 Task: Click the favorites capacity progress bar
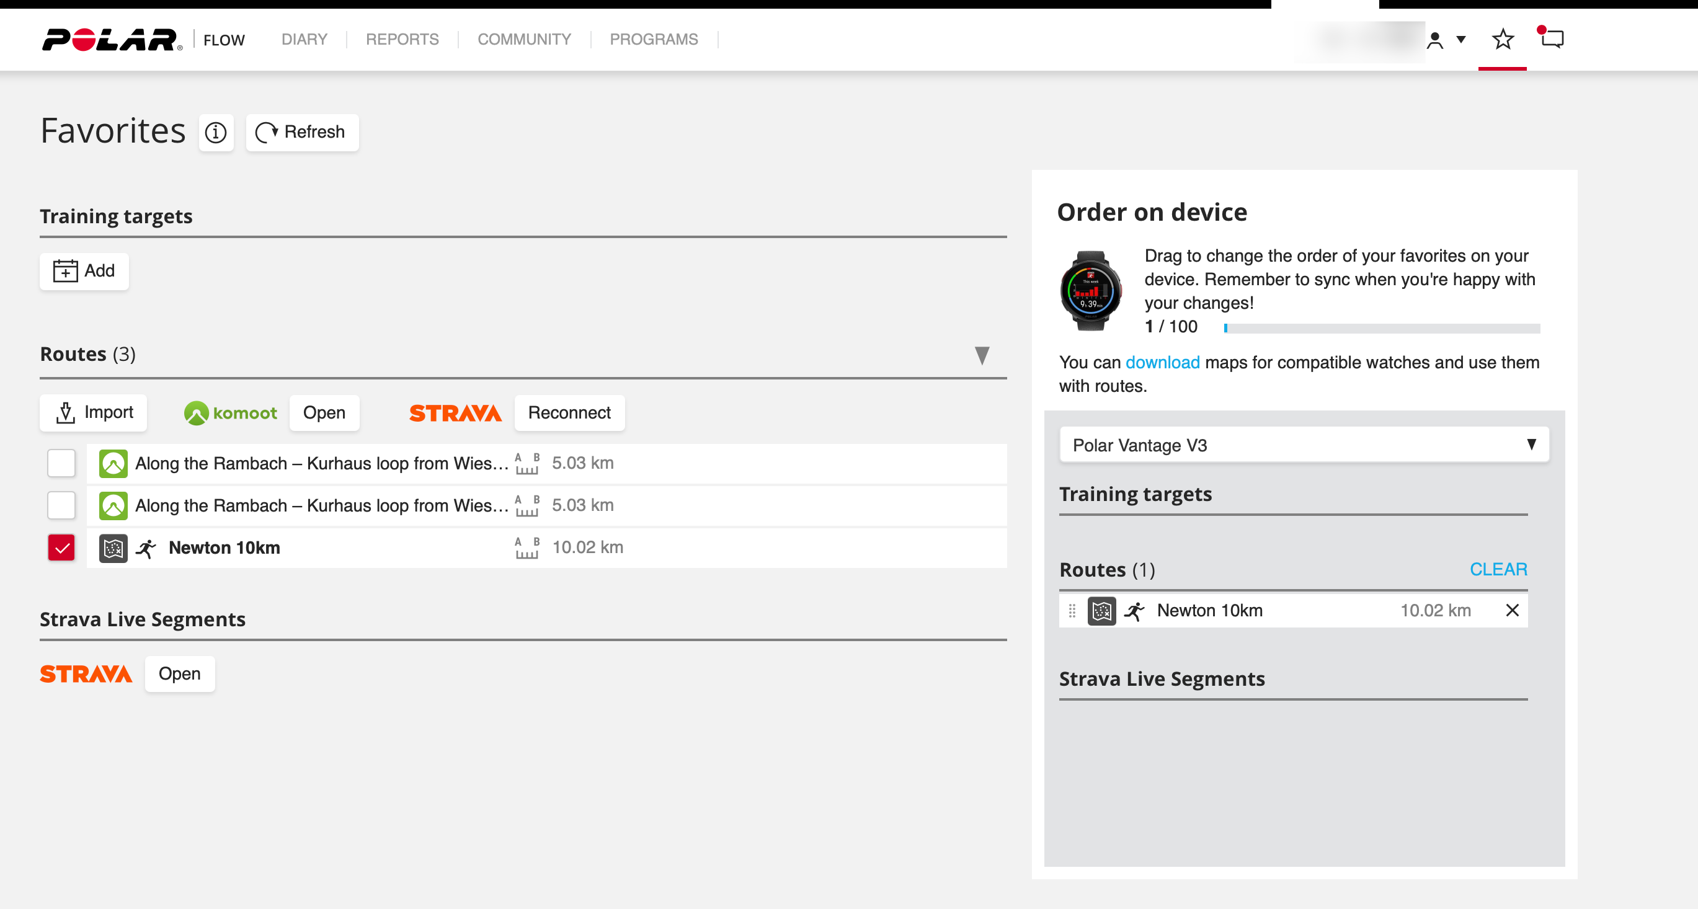tap(1381, 327)
